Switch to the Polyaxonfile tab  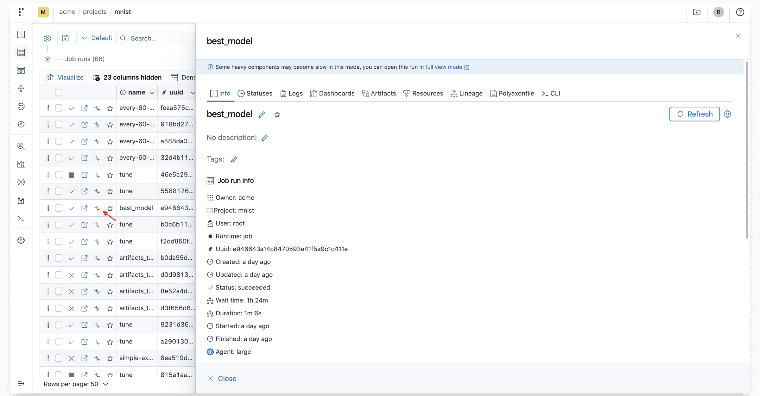pyautogui.click(x=512, y=93)
